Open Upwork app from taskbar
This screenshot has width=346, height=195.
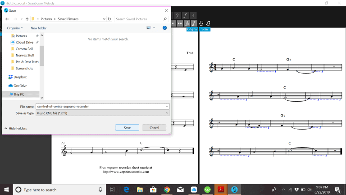pyautogui.click(x=207, y=190)
